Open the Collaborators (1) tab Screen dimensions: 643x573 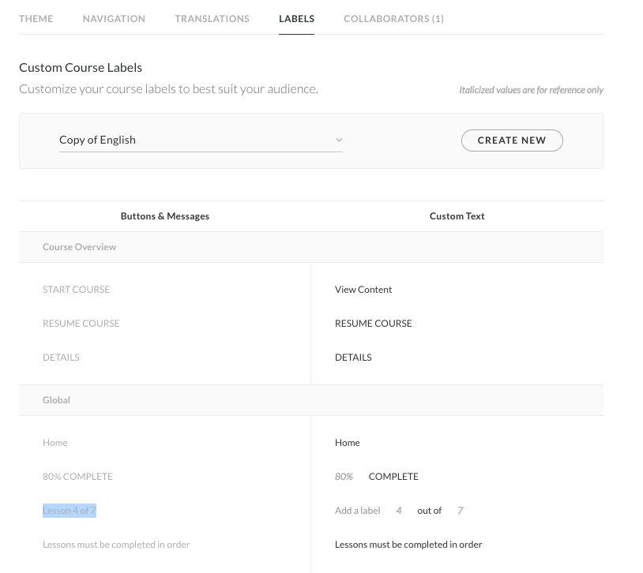coord(393,18)
